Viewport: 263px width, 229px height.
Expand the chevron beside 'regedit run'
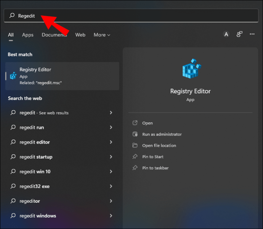[111, 127]
